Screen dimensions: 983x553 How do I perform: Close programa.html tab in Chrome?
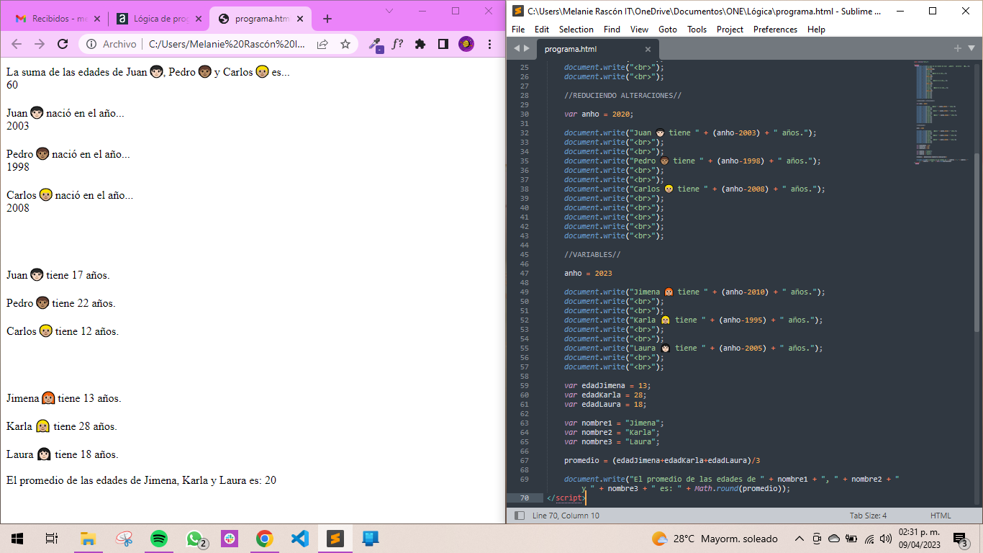point(299,19)
